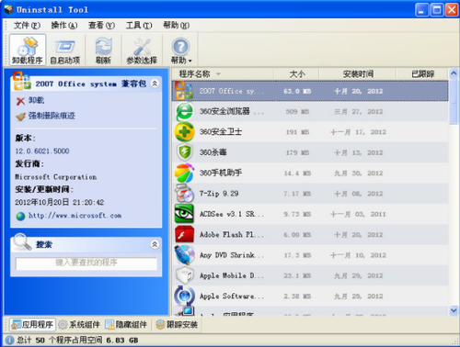This screenshot has width=460, height=347.
Task: Switch to the 系统组件 tab
Action: coord(79,325)
